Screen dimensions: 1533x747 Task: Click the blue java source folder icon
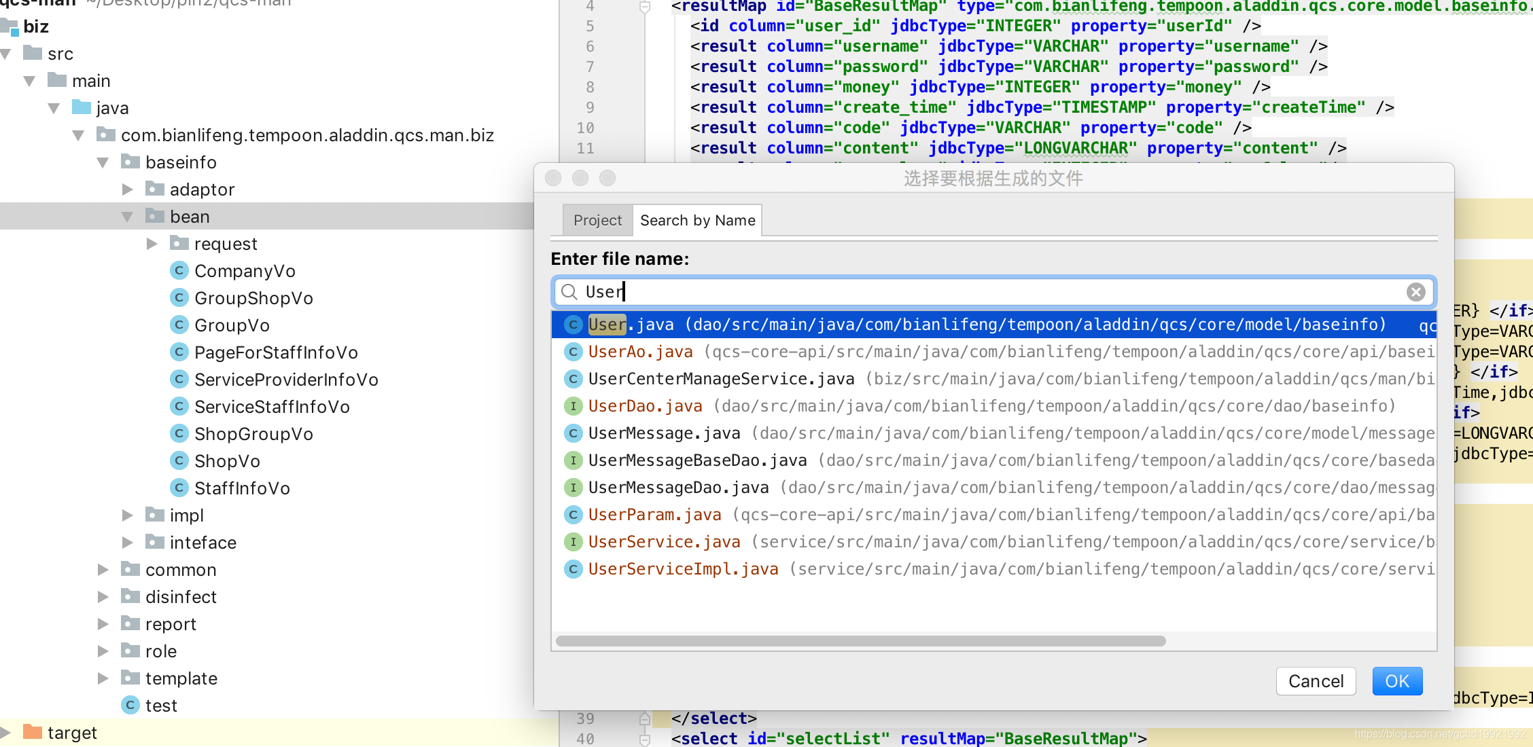[81, 107]
